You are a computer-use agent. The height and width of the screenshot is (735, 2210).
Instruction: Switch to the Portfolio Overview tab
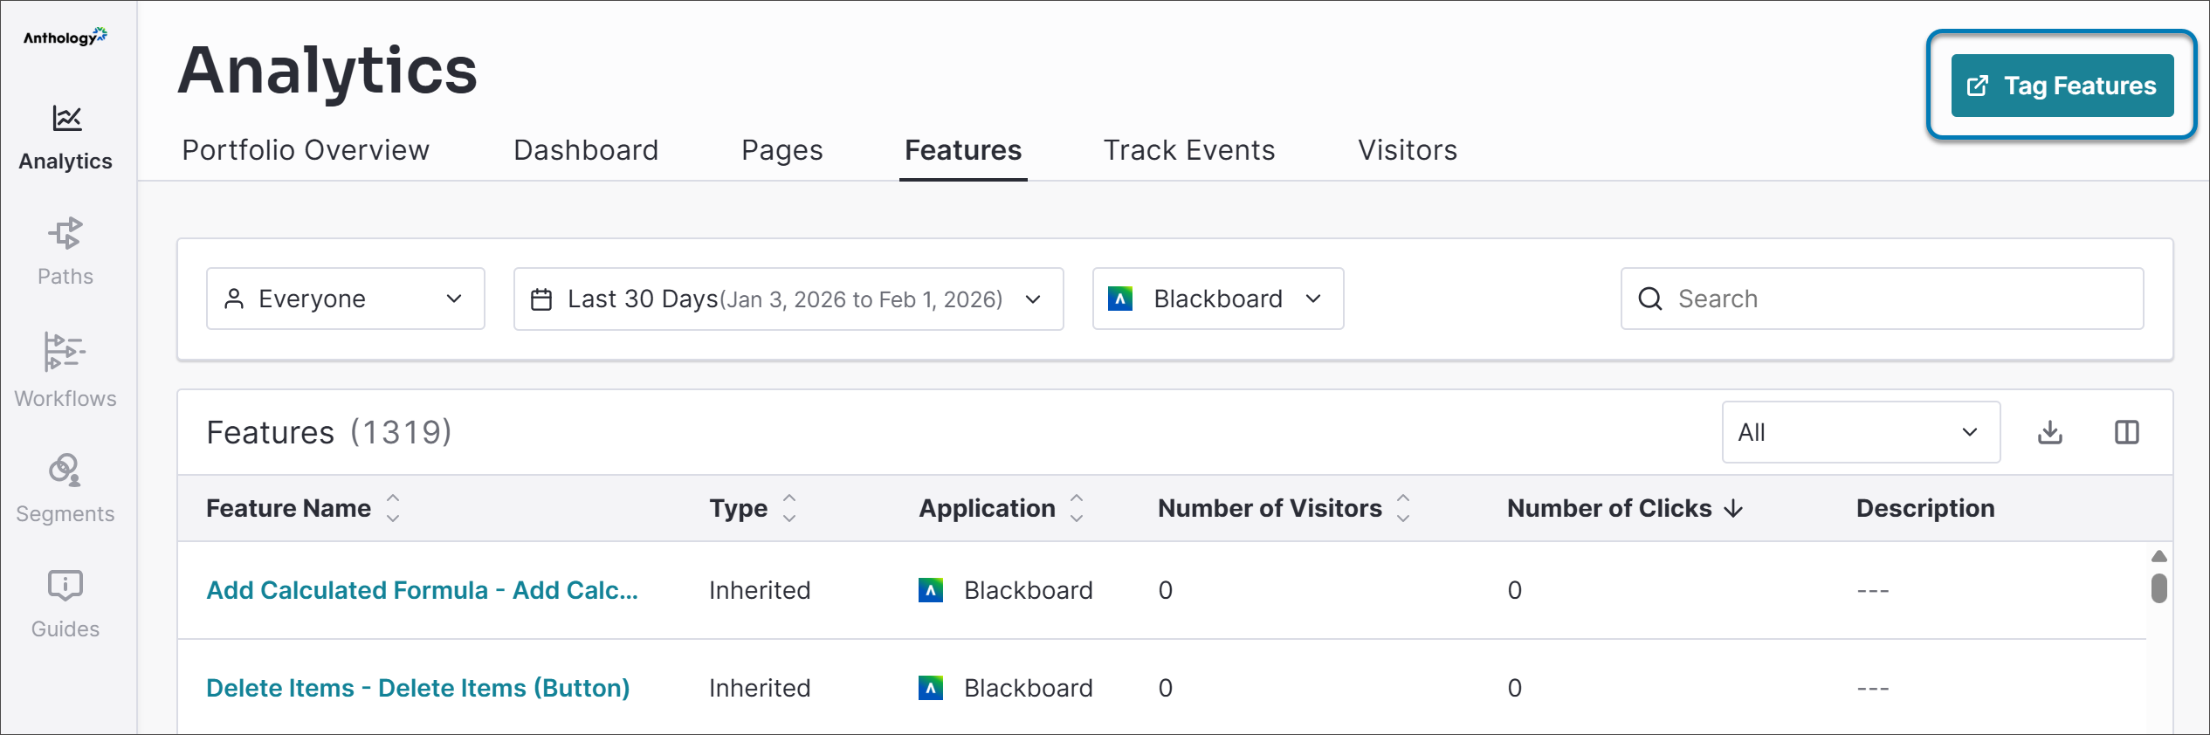[306, 150]
